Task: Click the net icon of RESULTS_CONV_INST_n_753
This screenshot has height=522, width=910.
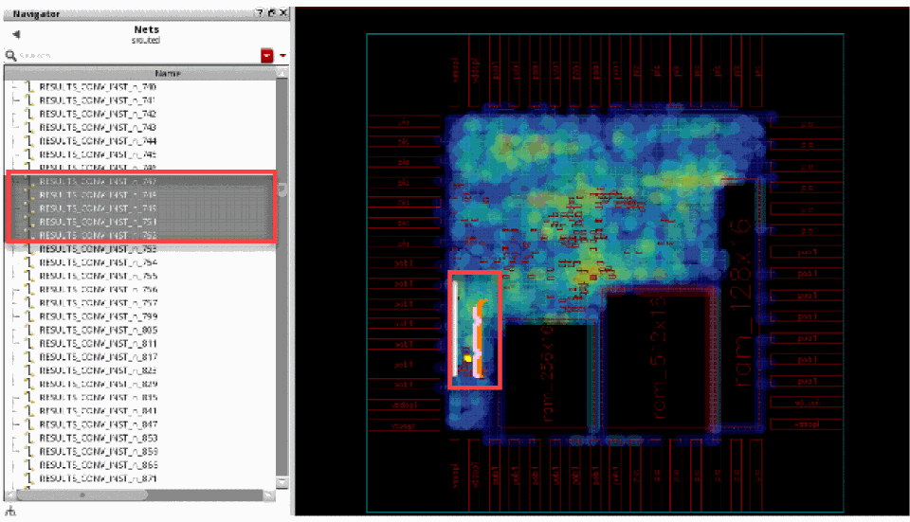Action: pyautogui.click(x=29, y=249)
